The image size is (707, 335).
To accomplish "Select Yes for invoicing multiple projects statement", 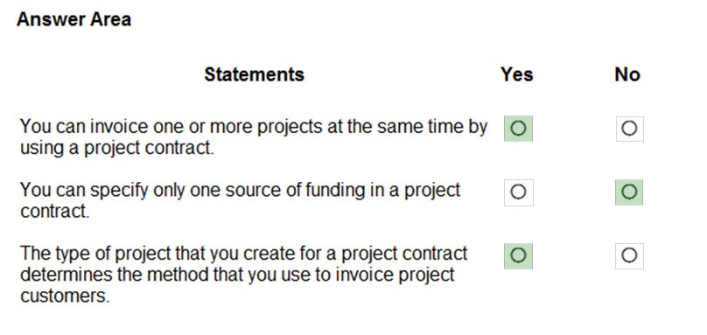I will [x=518, y=129].
